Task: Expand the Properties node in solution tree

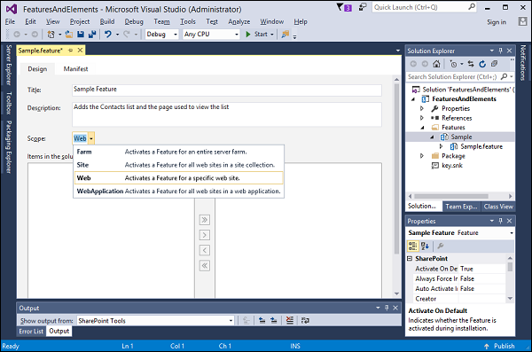Action: coord(422,108)
